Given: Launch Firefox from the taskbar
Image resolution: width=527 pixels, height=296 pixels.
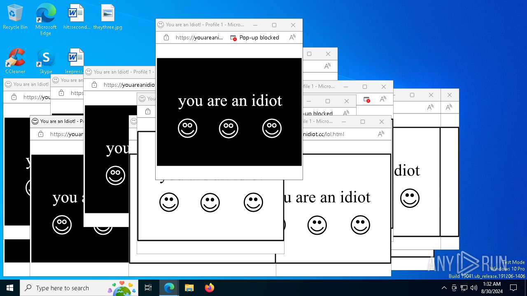Looking at the screenshot, I should [x=209, y=288].
